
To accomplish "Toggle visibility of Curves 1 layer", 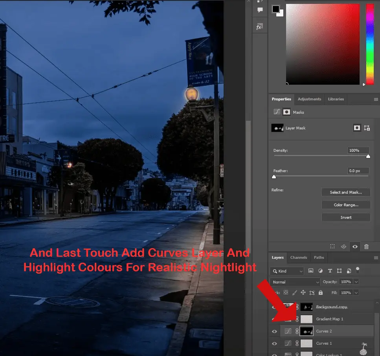I will click(274, 343).
